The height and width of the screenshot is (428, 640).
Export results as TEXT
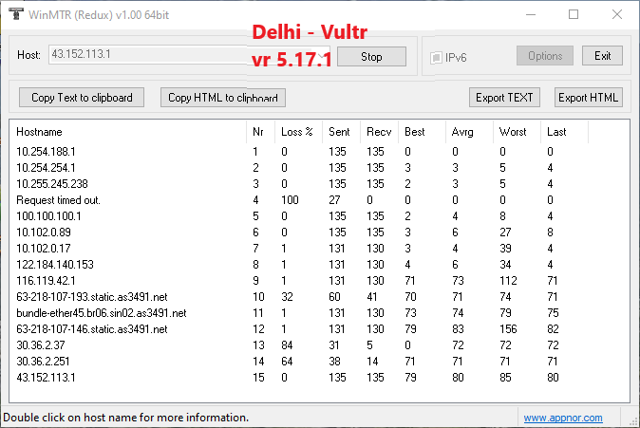pyautogui.click(x=504, y=98)
